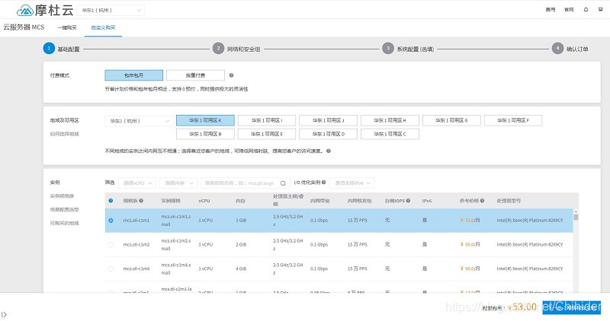Open the shopping cart icon in header
Viewport: 610px width, 321px height.
point(601,10)
